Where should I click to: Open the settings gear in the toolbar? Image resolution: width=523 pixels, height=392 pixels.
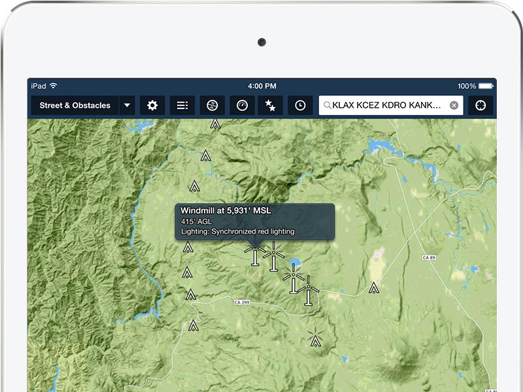pyautogui.click(x=152, y=105)
